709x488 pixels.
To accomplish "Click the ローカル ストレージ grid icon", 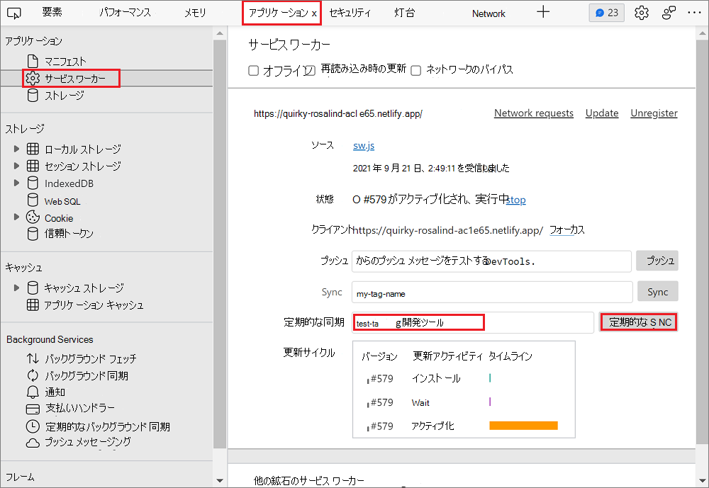I will pos(33,149).
